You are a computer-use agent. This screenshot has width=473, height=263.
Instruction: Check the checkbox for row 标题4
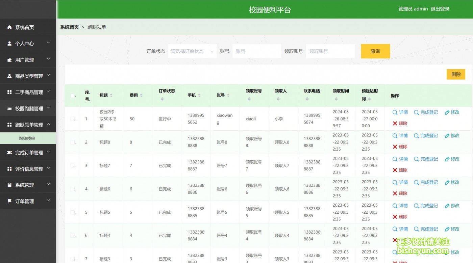point(73,235)
